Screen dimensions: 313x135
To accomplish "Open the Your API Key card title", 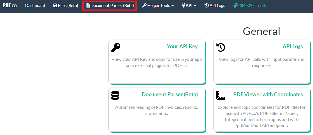I will (182, 46).
